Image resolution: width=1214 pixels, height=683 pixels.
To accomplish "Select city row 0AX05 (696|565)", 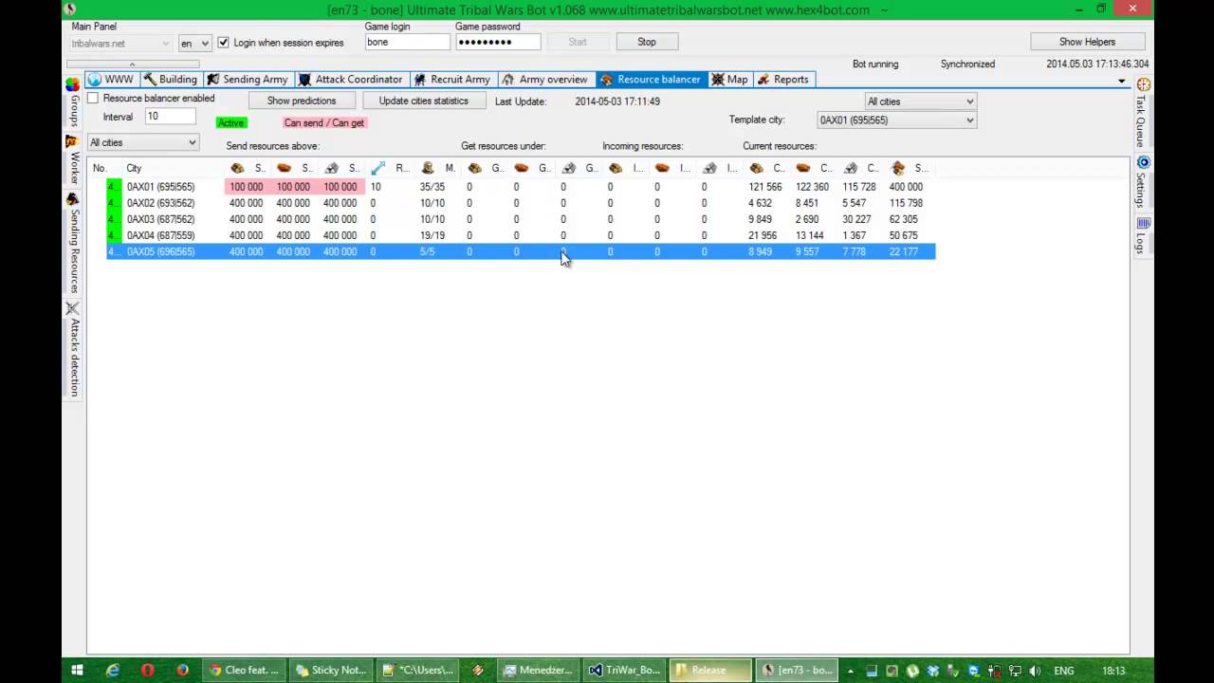I will click(x=521, y=251).
